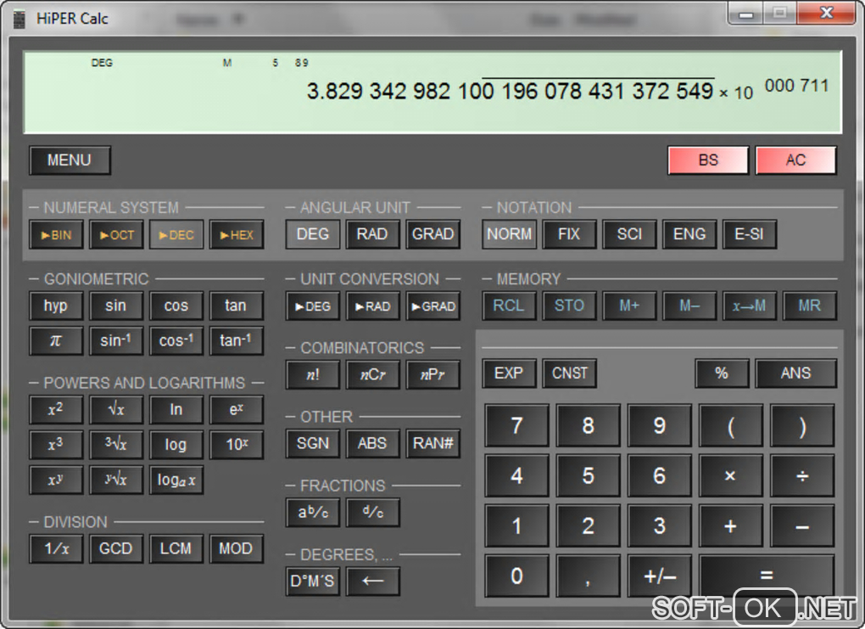Click the x→M memory exchange key

pyautogui.click(x=750, y=306)
